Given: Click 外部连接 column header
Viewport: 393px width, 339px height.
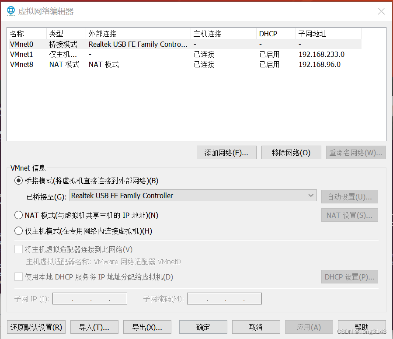Looking at the screenshot, I should click(138, 34).
